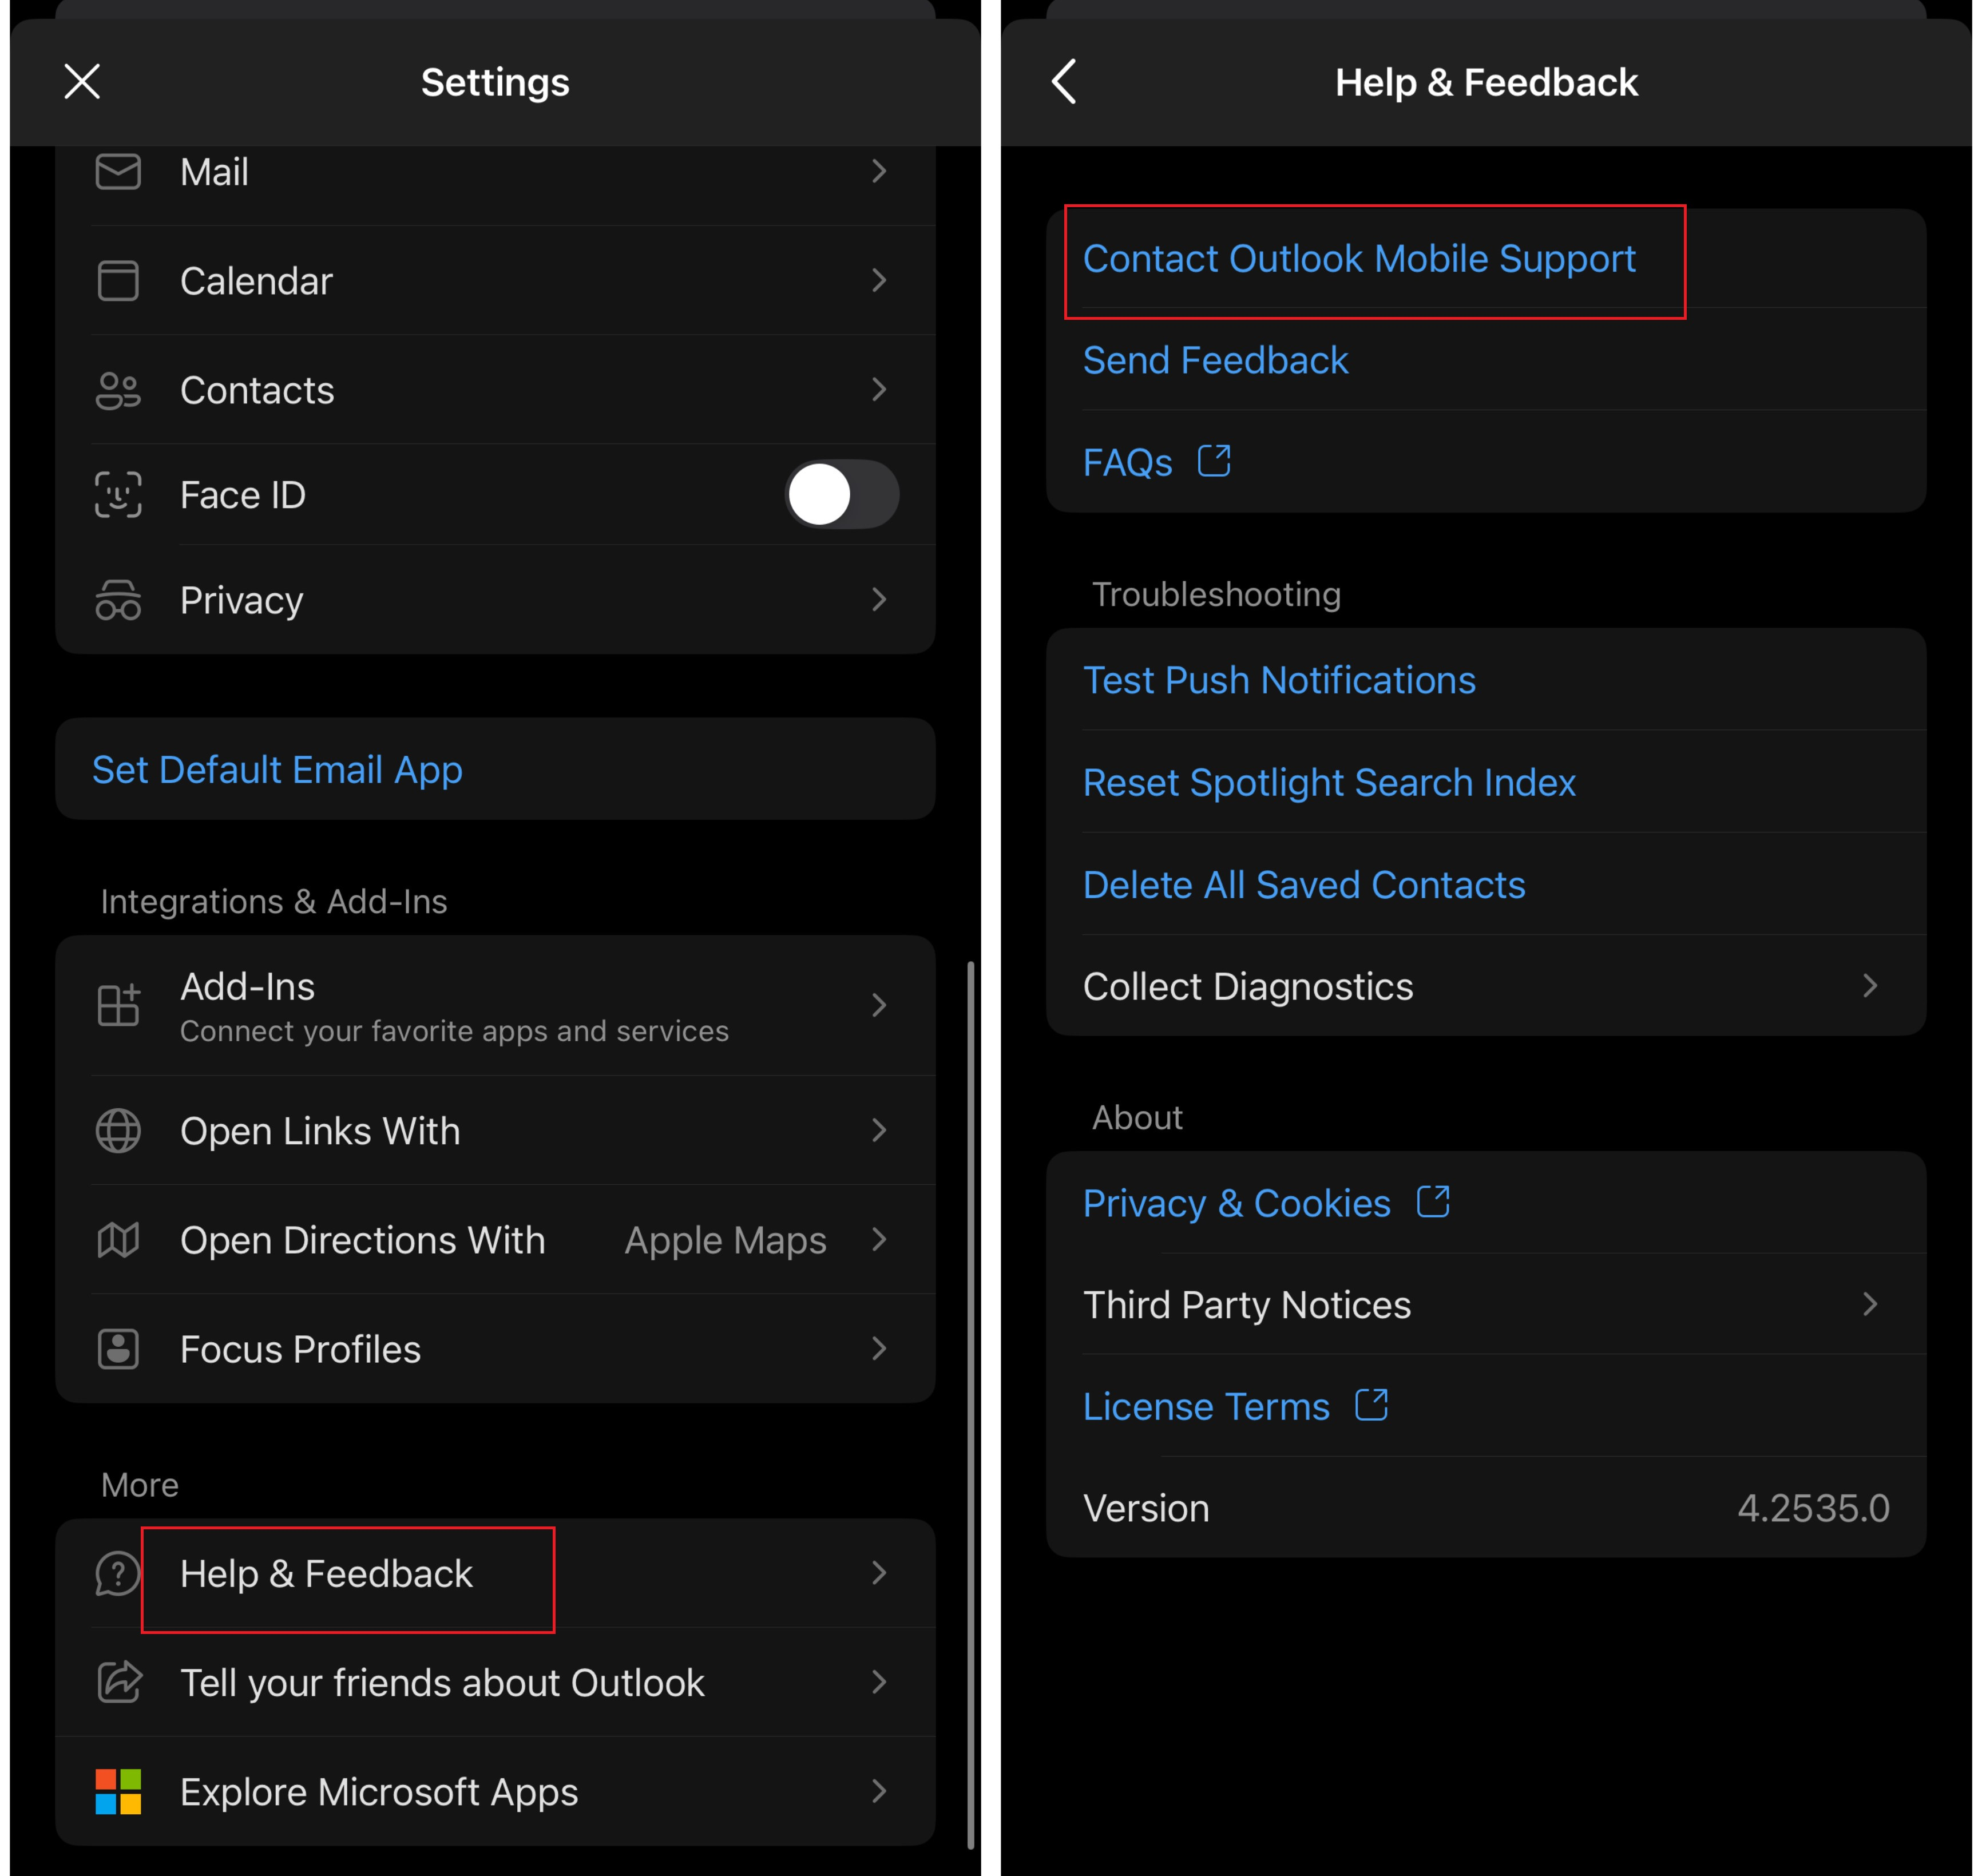
Task: Tap the Microsoft logo icon
Action: click(x=118, y=1791)
